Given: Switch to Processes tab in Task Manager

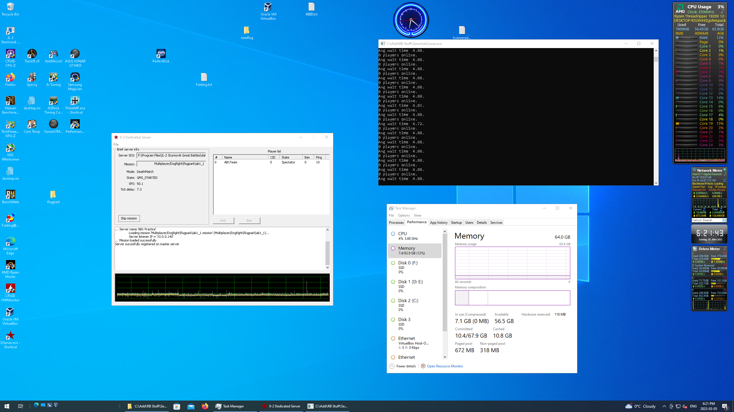Looking at the screenshot, I should click(396, 223).
